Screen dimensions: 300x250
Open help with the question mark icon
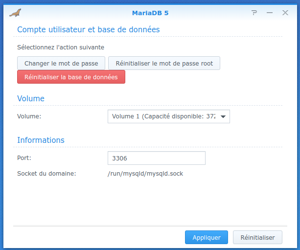point(254,13)
